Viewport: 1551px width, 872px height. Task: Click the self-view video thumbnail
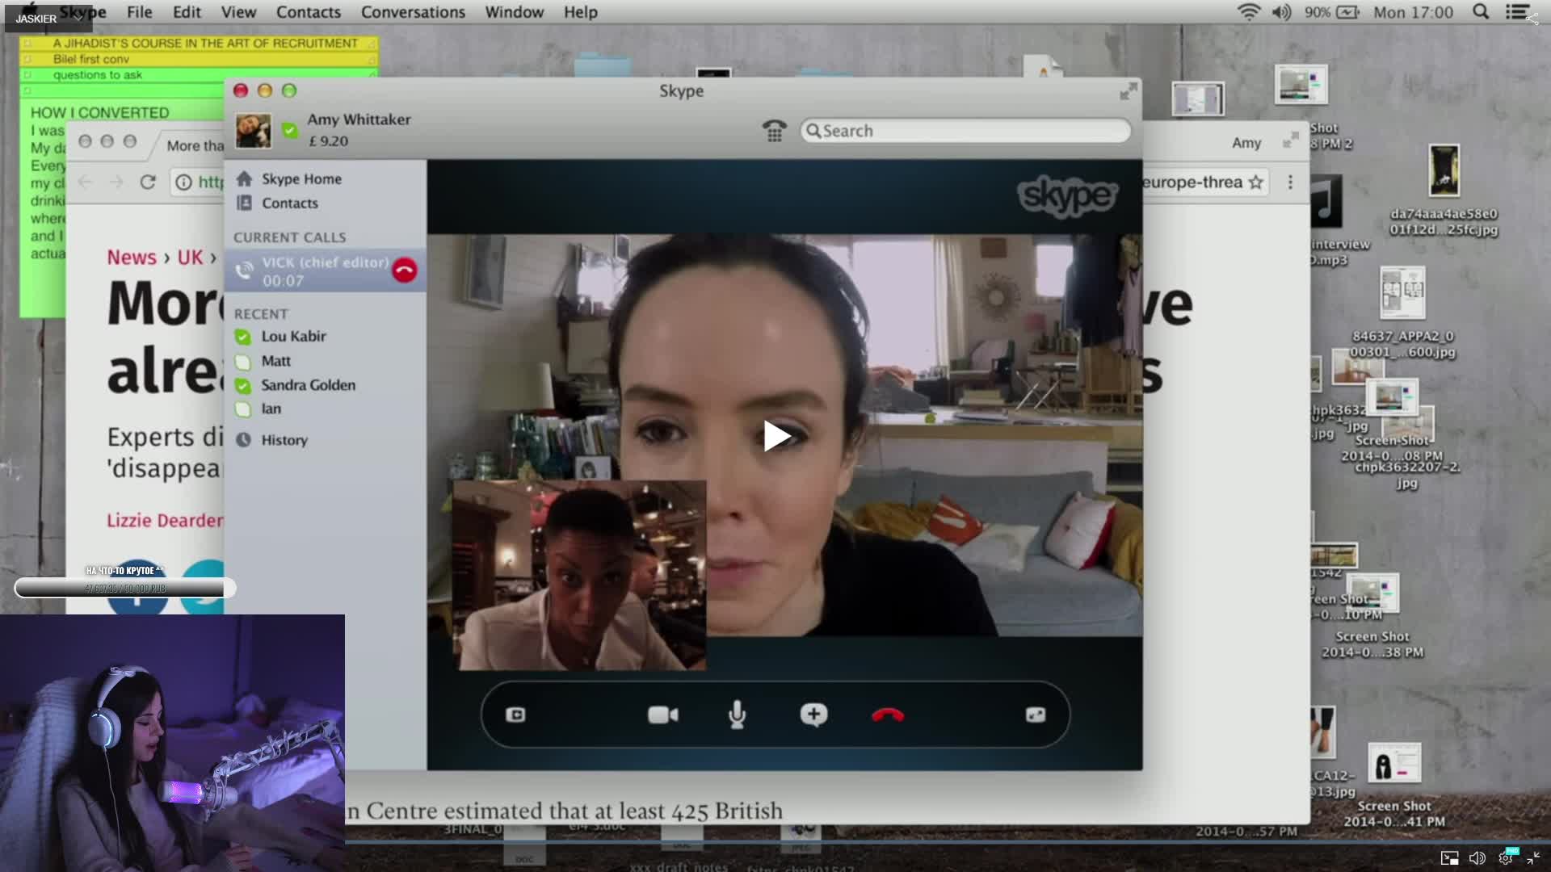click(x=579, y=575)
